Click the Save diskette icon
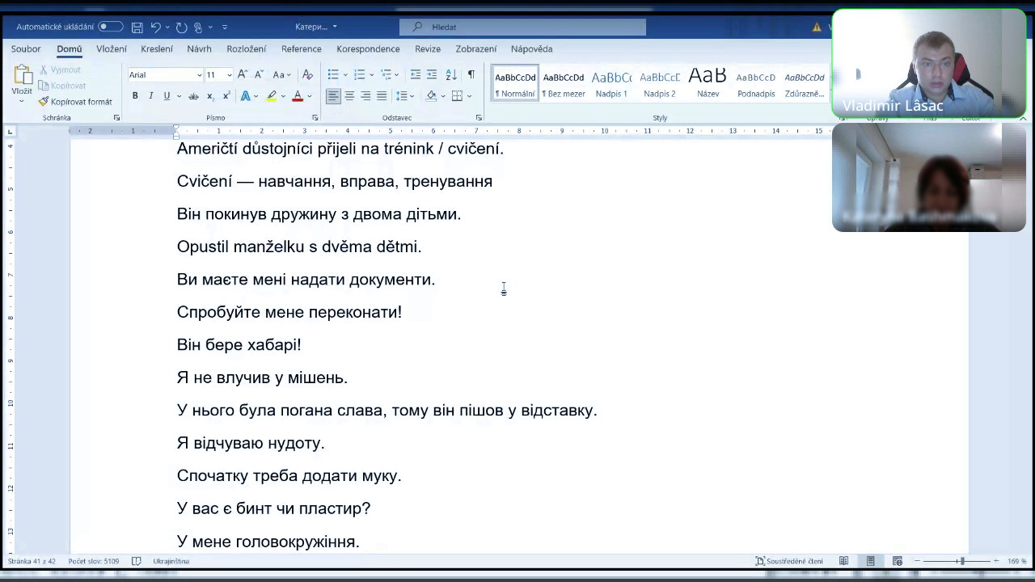Viewport: 1035px width, 582px height. 137,27
